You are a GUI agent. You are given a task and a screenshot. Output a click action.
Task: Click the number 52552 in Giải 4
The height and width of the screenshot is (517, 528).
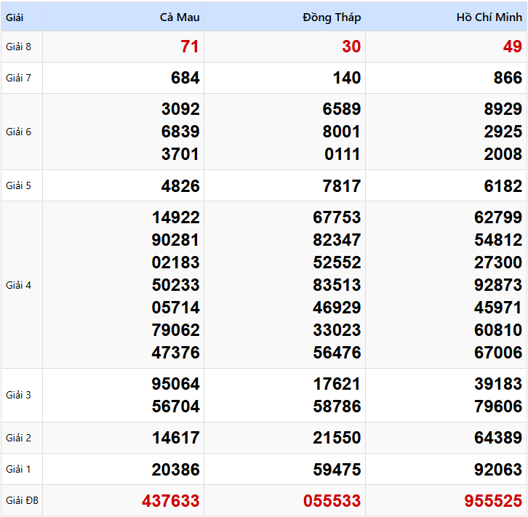(337, 262)
